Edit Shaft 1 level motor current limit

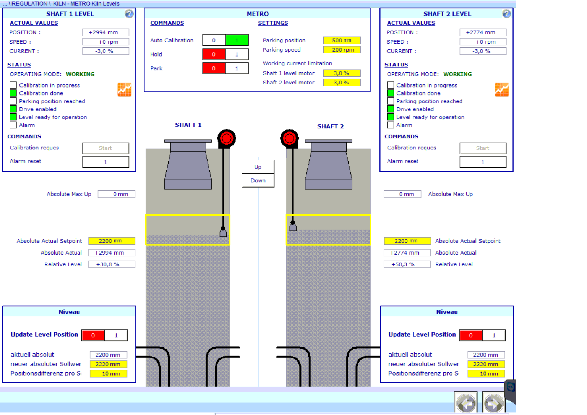(x=342, y=73)
